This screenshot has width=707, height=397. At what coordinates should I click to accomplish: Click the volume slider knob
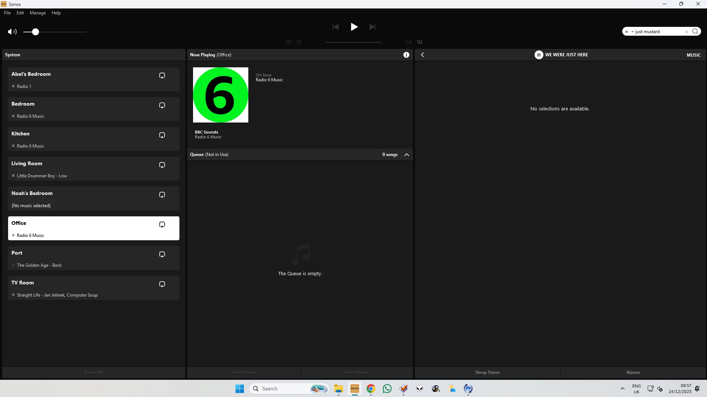coord(35,32)
